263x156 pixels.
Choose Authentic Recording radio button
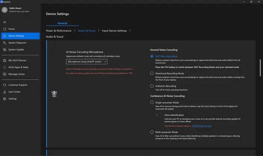point(152,86)
